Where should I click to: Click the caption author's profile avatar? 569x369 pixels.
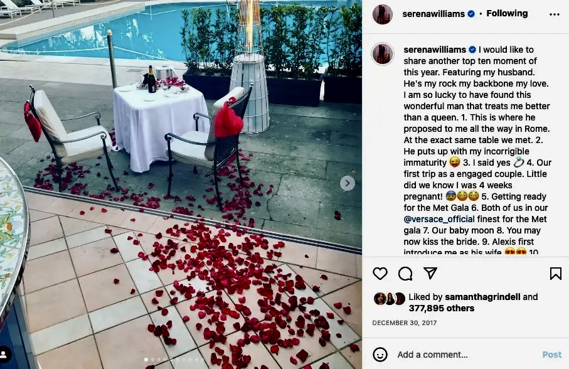383,53
